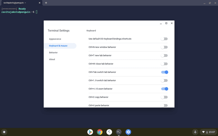The width and height of the screenshot is (218, 136).
Task: Enable Ctrl+C copy behavior switch
Action: (164, 97)
